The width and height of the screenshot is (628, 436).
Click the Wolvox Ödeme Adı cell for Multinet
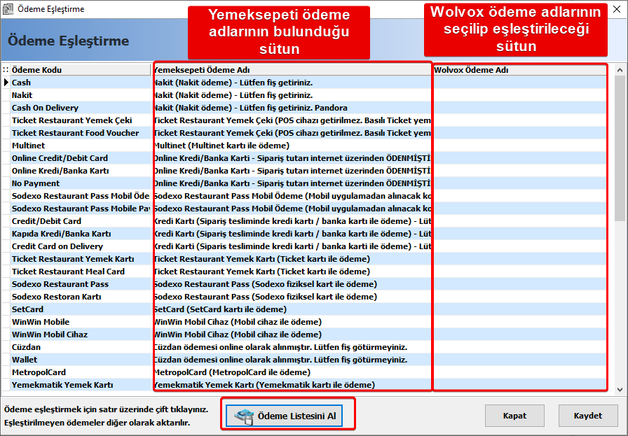coord(519,146)
